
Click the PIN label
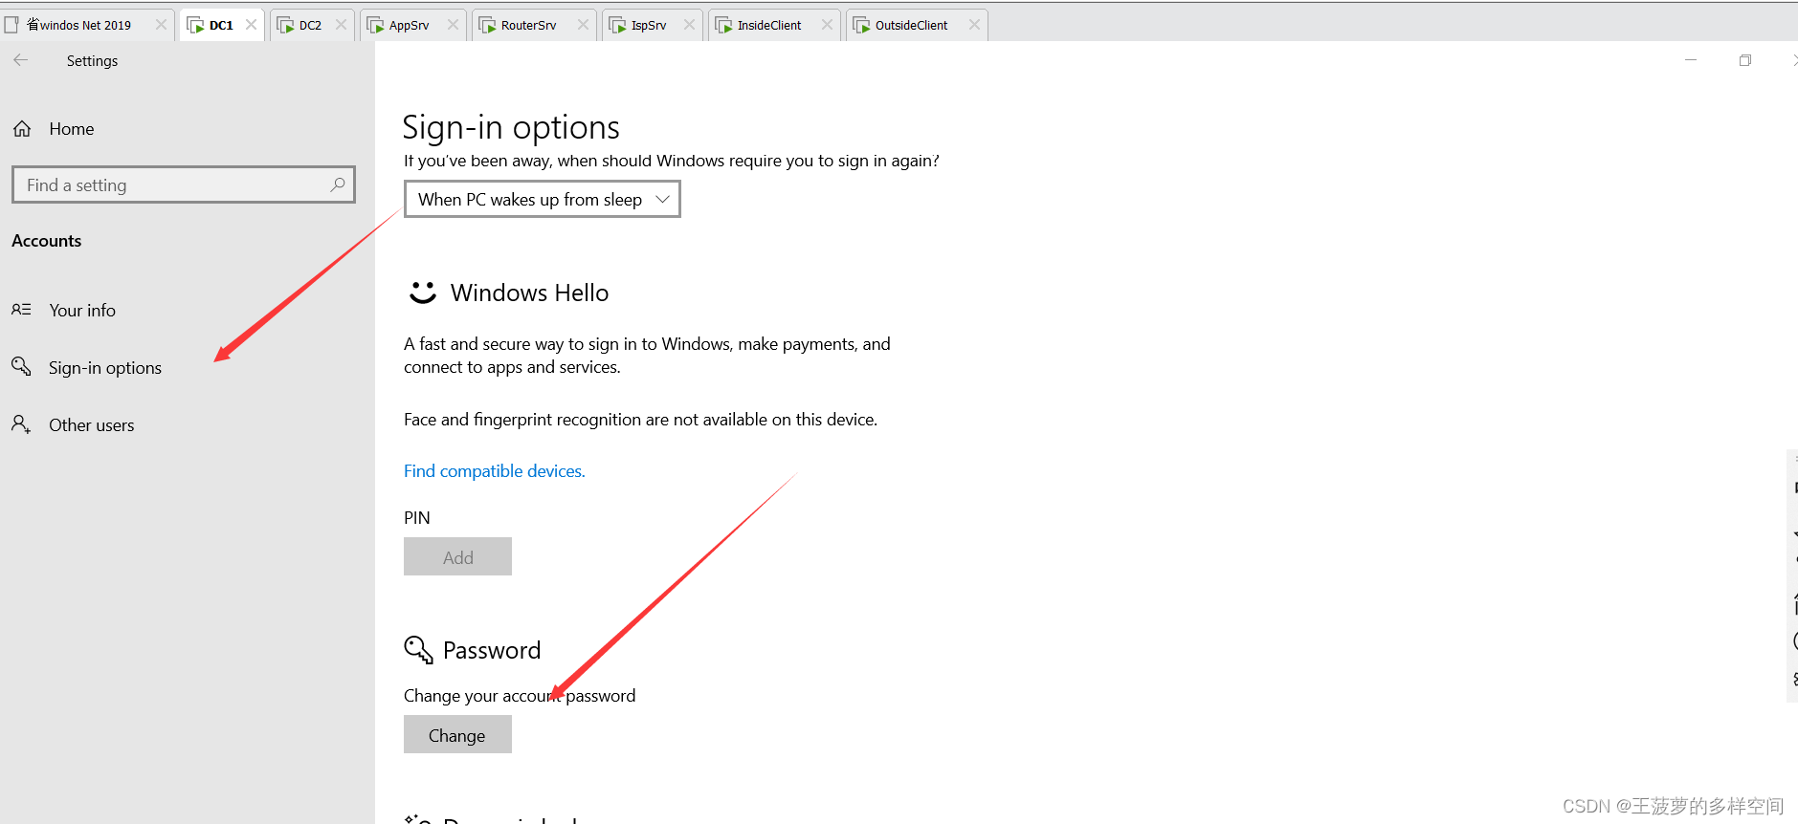point(417,518)
